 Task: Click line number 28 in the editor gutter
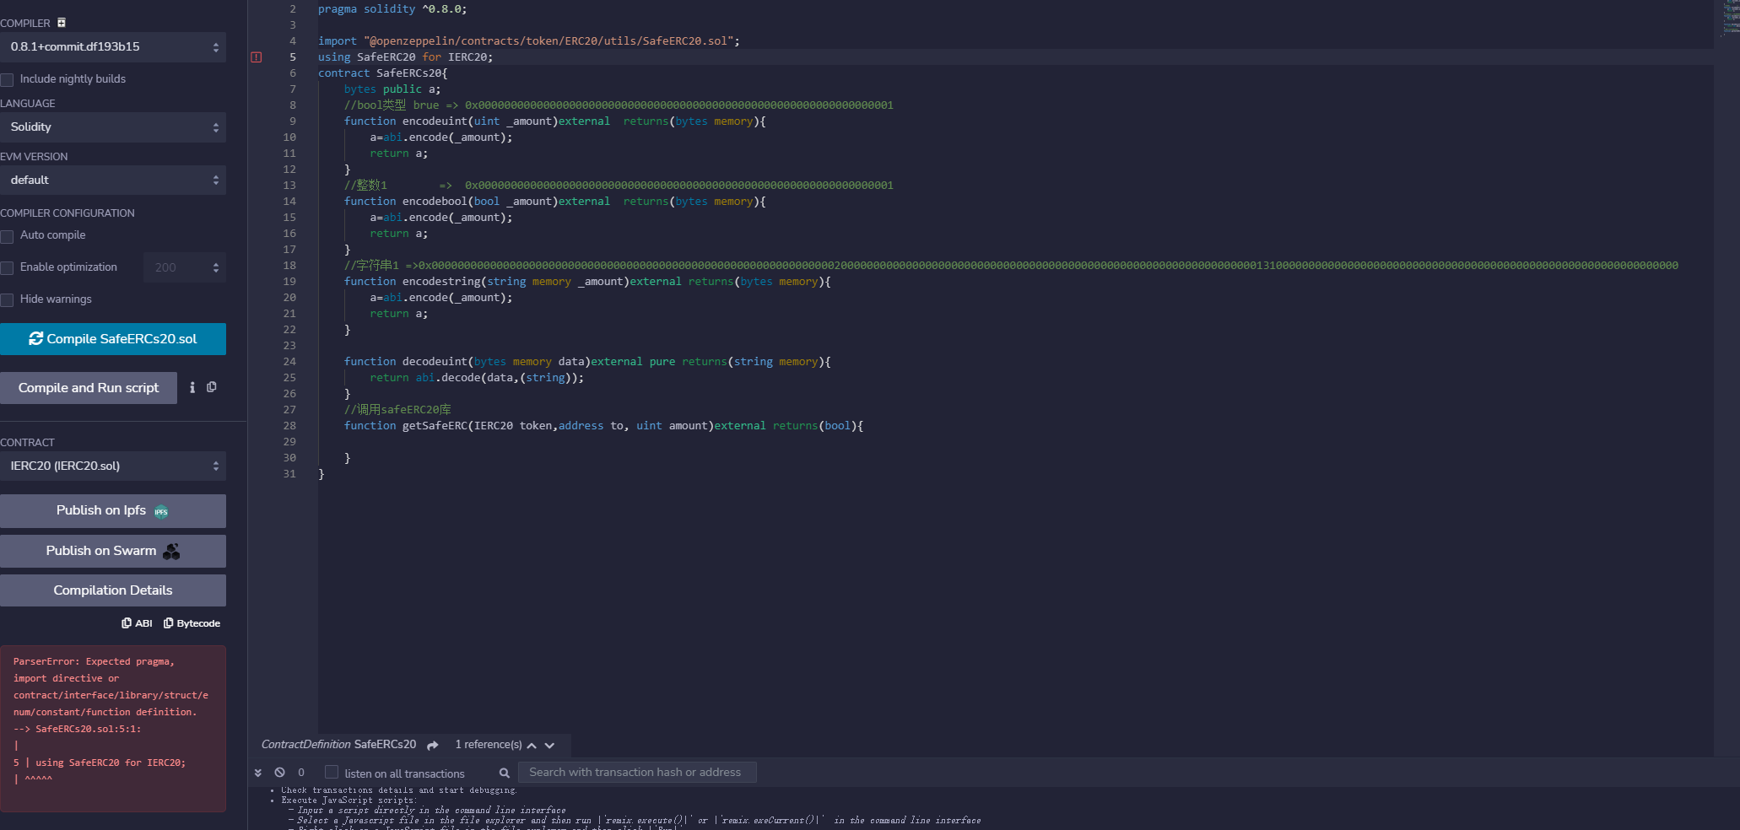[x=289, y=426]
